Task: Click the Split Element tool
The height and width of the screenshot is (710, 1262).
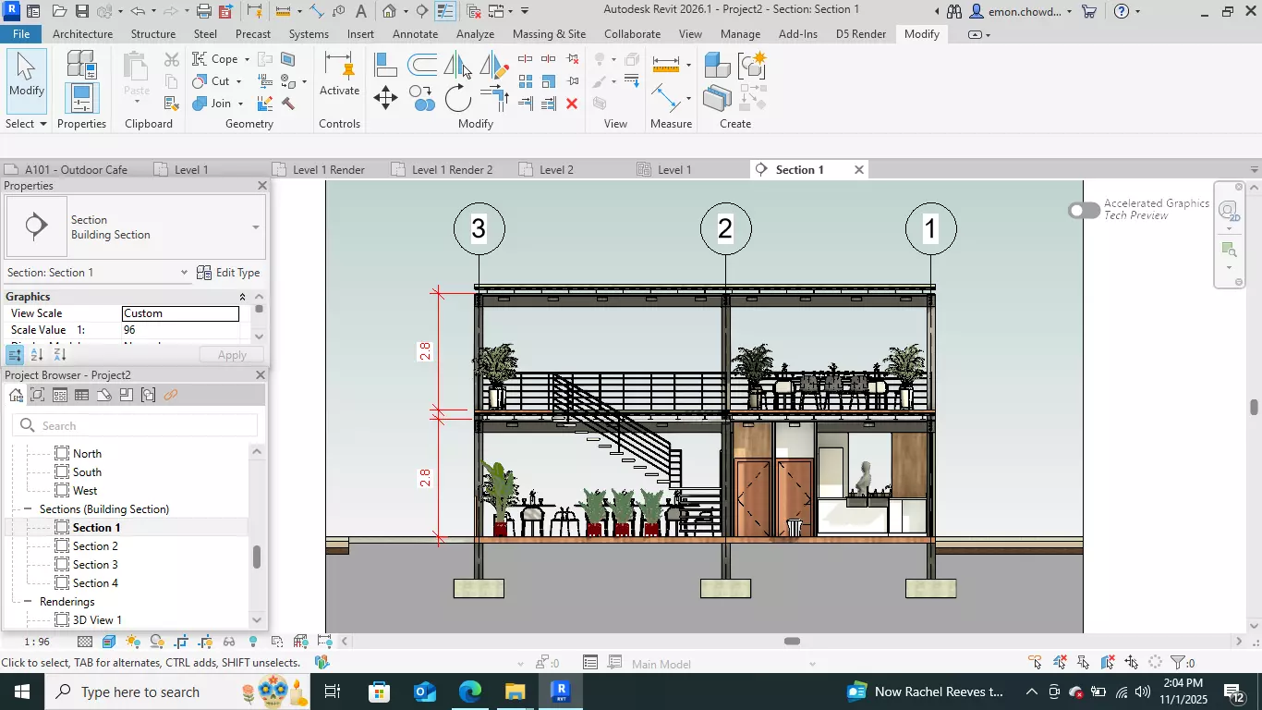Action: tap(525, 59)
